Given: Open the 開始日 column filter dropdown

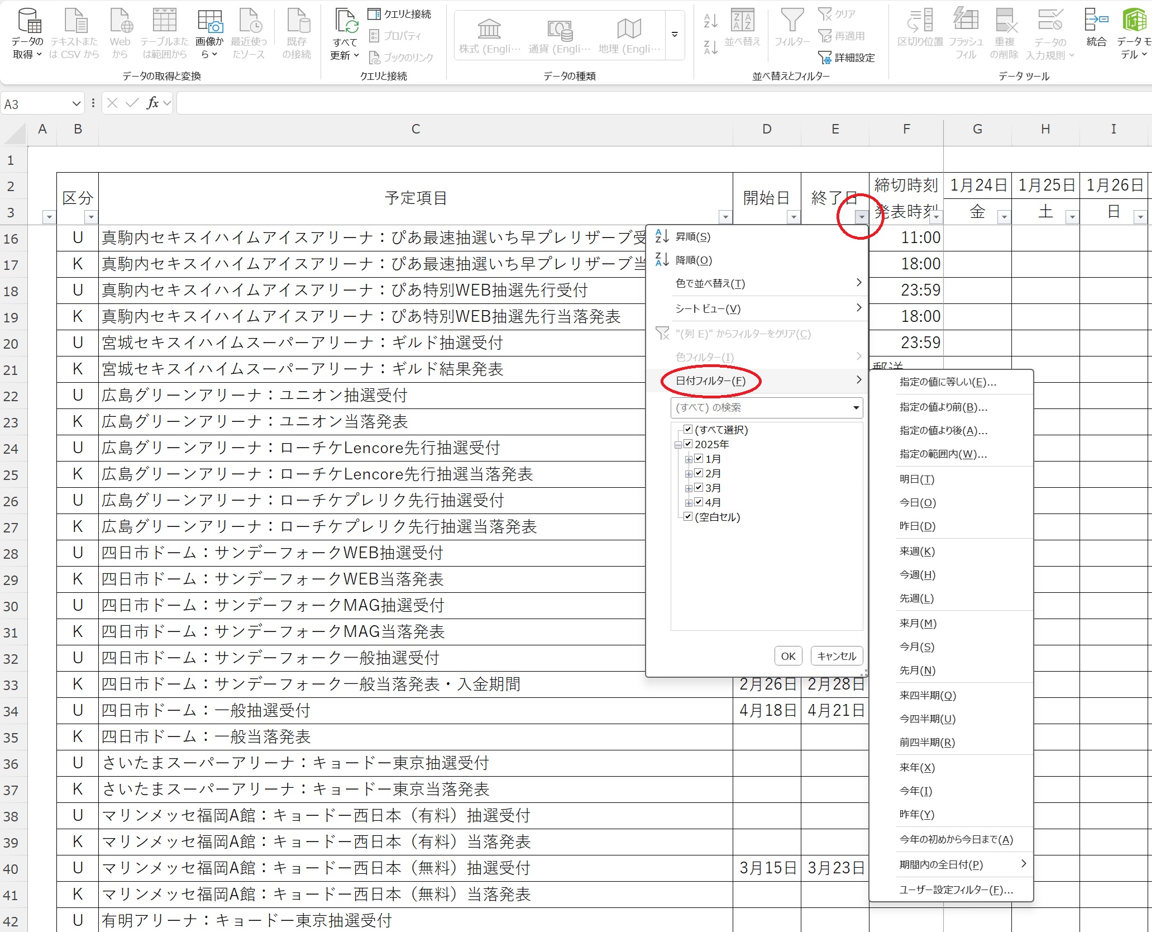Looking at the screenshot, I should tap(794, 217).
